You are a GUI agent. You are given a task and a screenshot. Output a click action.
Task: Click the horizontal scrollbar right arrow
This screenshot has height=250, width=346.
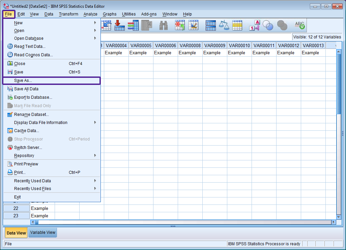tap(334, 222)
